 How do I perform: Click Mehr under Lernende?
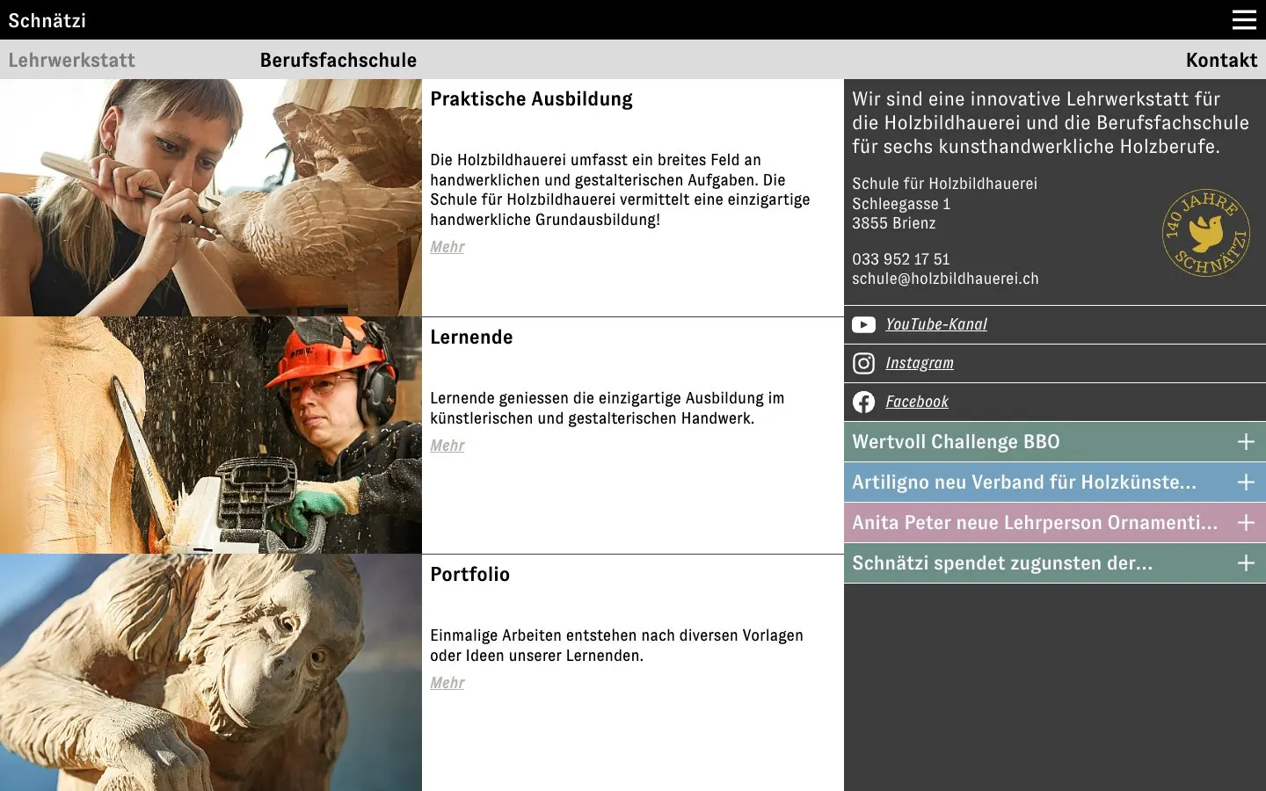447,446
